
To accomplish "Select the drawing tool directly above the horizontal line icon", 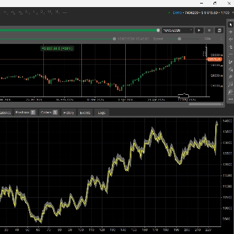I will coord(230,47).
